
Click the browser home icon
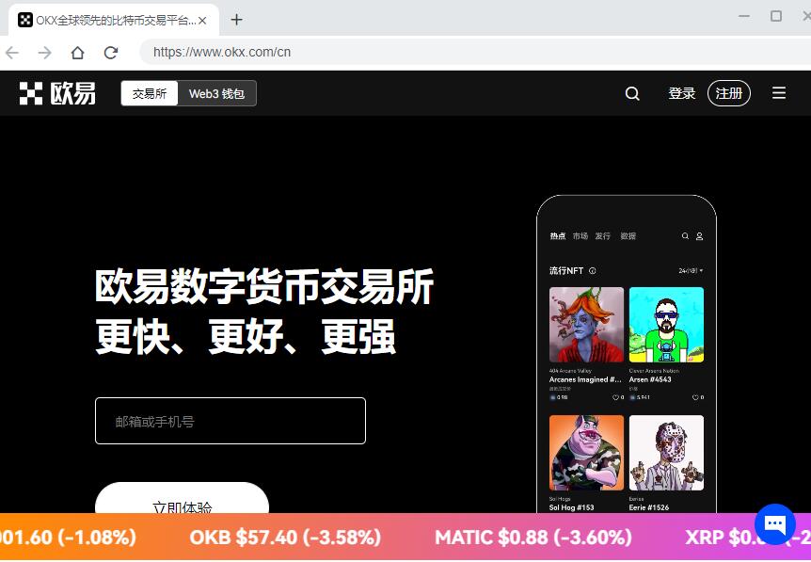click(76, 53)
